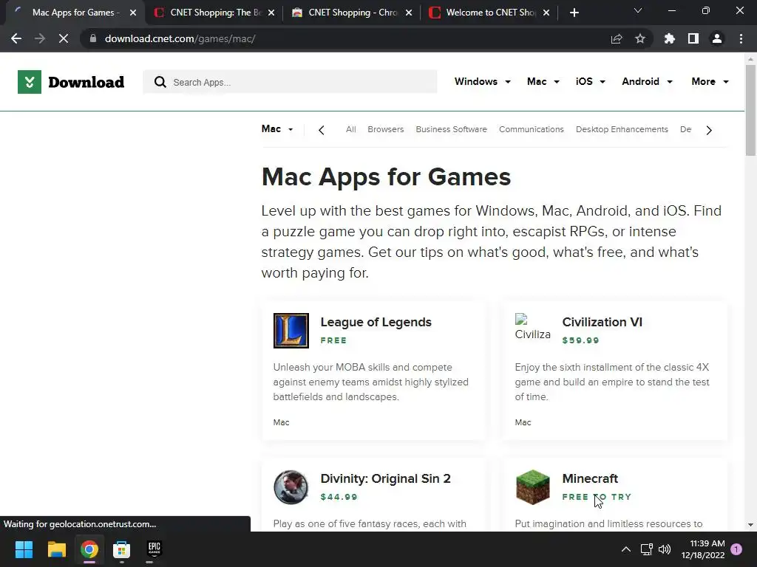Click the Chrome icon in the taskbar
This screenshot has width=757, height=567.
(89, 549)
